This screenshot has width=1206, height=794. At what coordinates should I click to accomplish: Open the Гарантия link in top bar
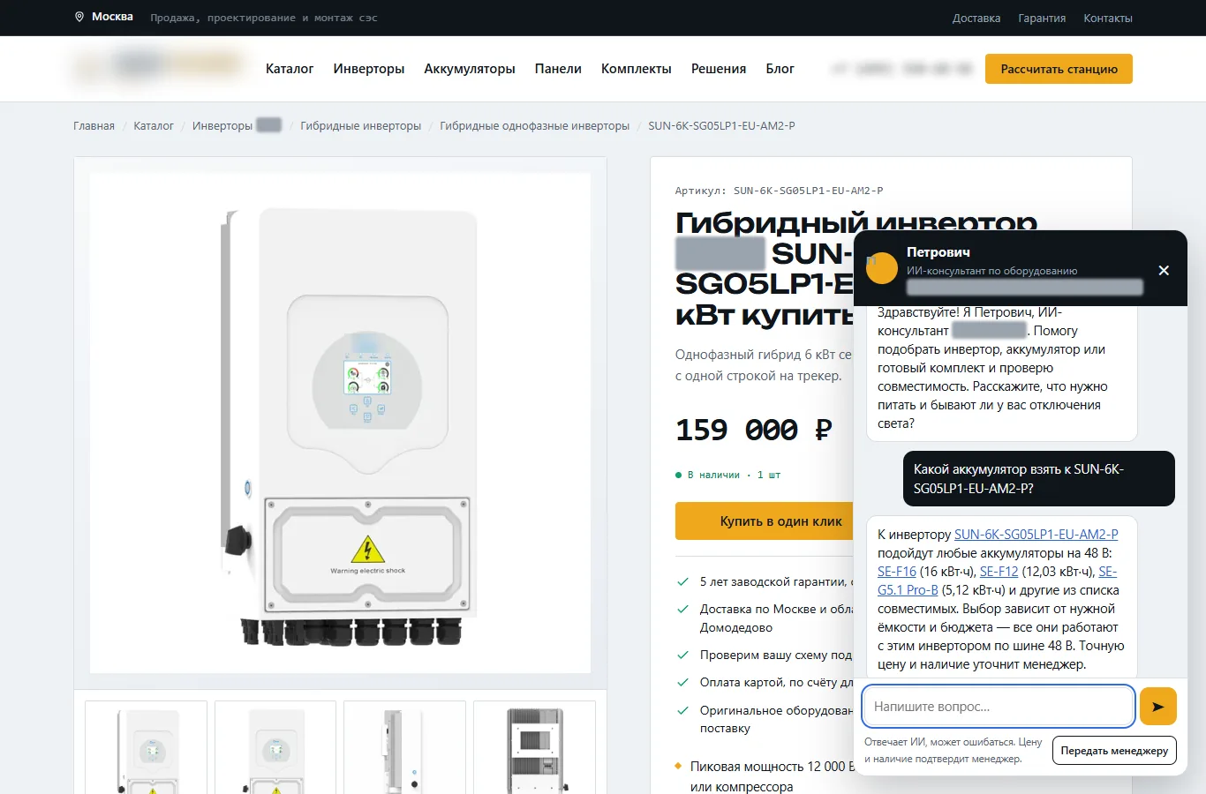[x=1042, y=18]
